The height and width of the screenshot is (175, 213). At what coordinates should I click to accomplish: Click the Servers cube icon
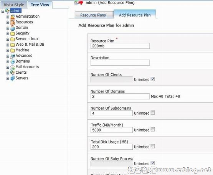pos(13,78)
